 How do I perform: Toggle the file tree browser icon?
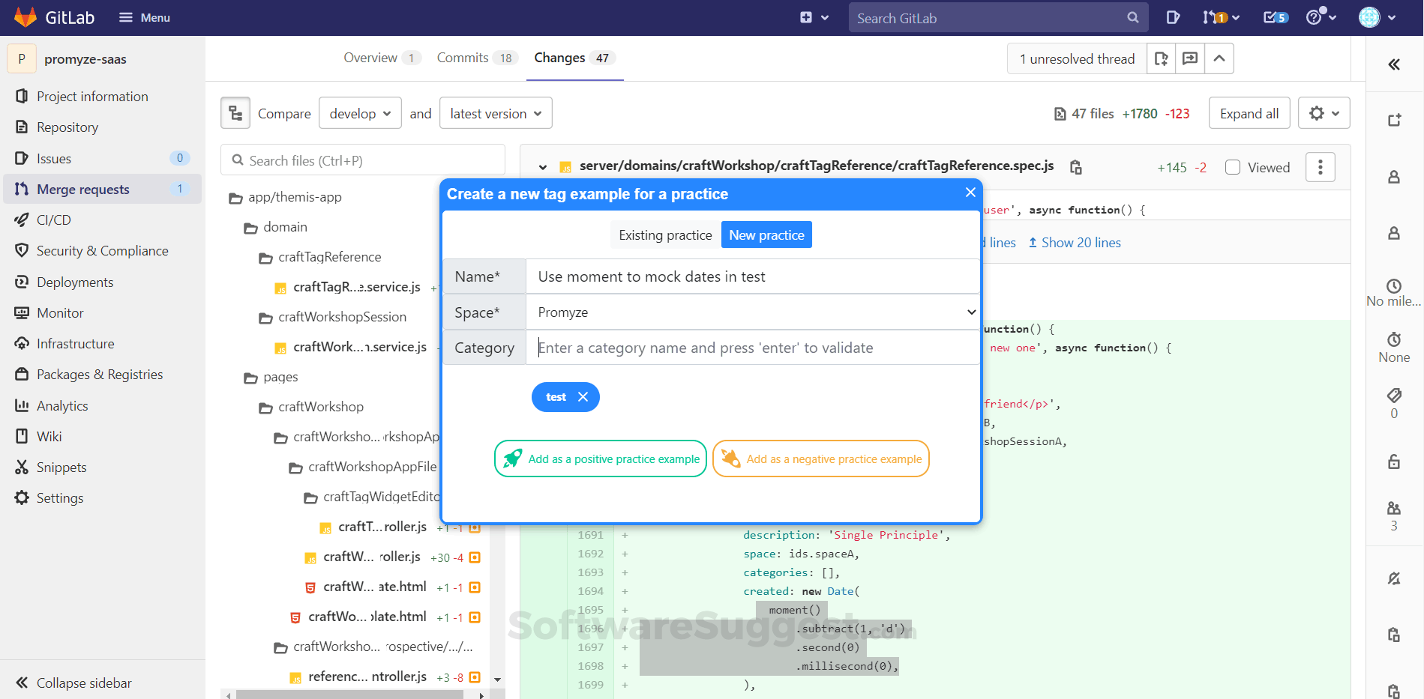235,113
